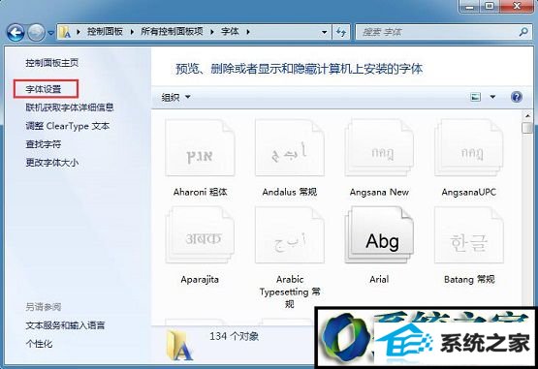Viewport: 538px width, 369px height.
Task: Open 更改字体大小 link
Action: 51,163
